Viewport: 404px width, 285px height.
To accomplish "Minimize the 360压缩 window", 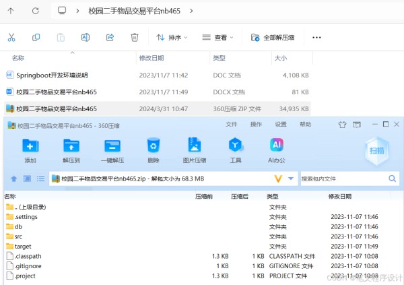I will pyautogui.click(x=375, y=125).
